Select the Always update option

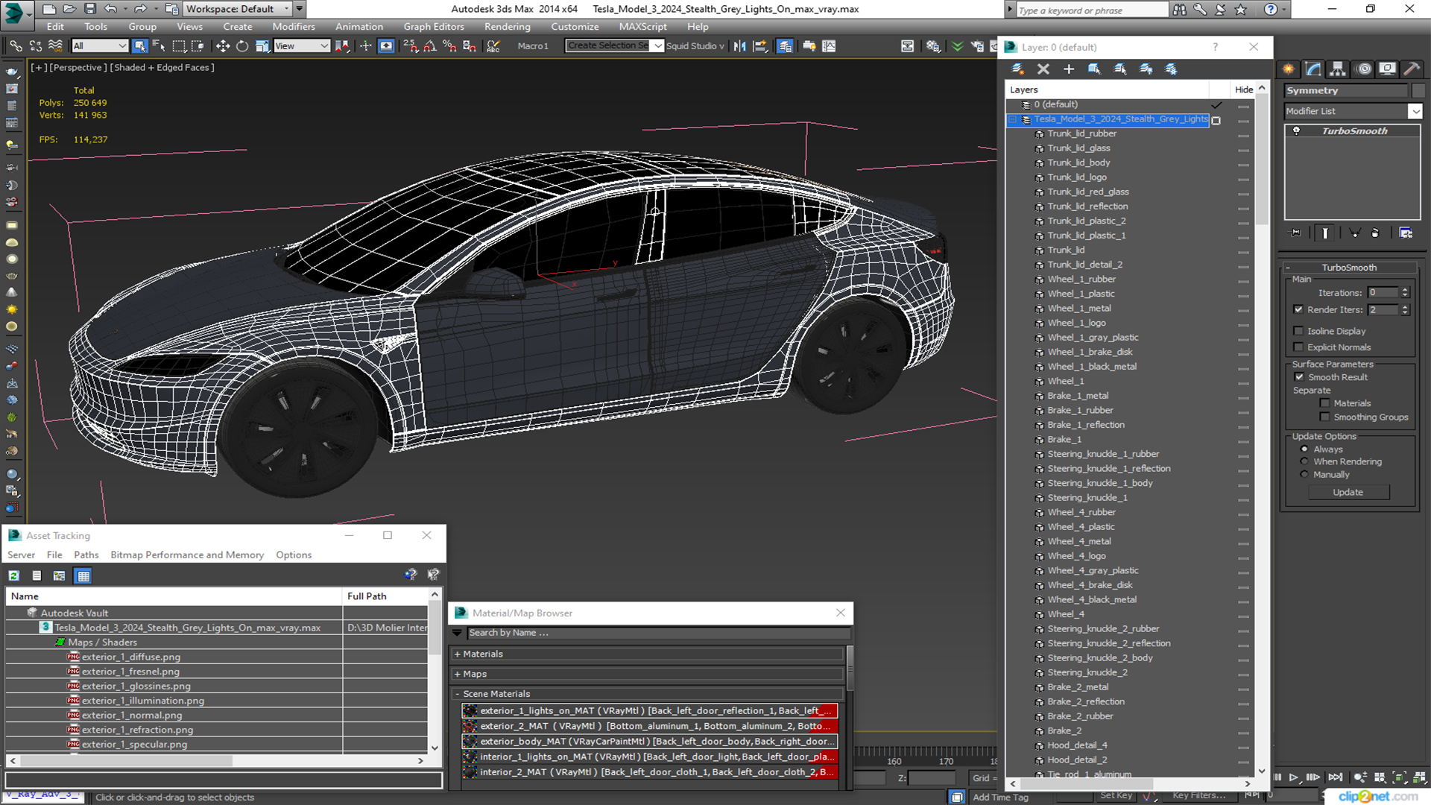click(1304, 449)
